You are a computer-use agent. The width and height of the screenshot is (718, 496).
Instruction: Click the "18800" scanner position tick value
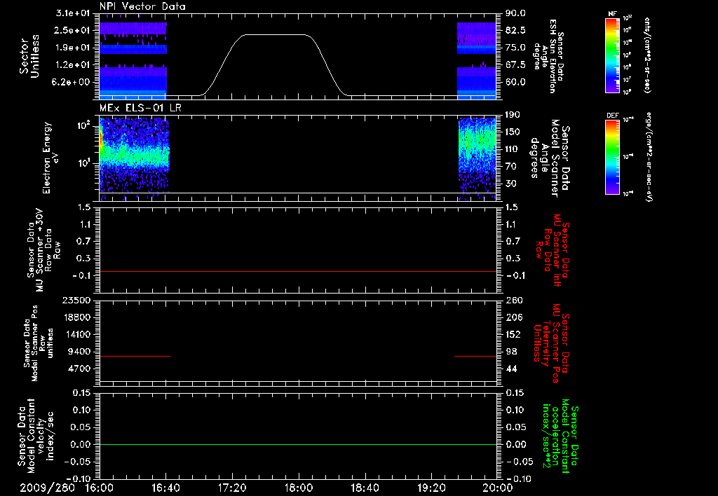pyautogui.click(x=76, y=317)
